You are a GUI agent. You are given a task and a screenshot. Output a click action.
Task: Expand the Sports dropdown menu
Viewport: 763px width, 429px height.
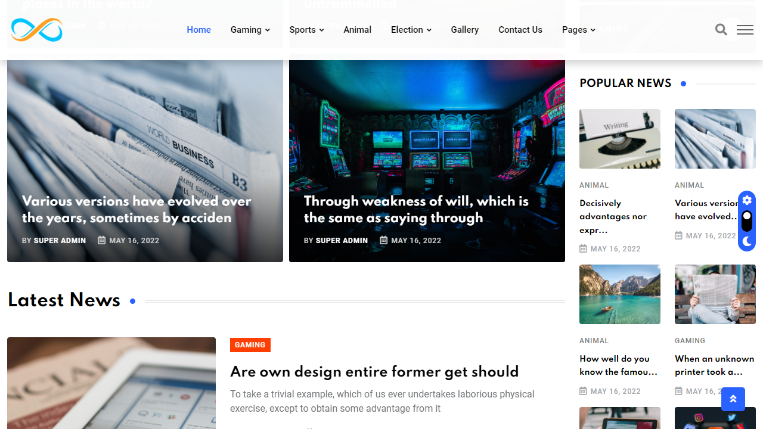pos(306,30)
